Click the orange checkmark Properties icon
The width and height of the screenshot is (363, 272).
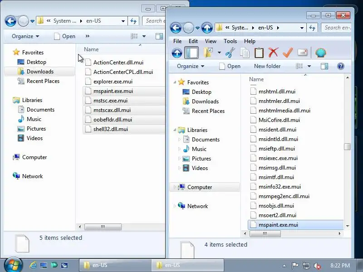click(288, 53)
